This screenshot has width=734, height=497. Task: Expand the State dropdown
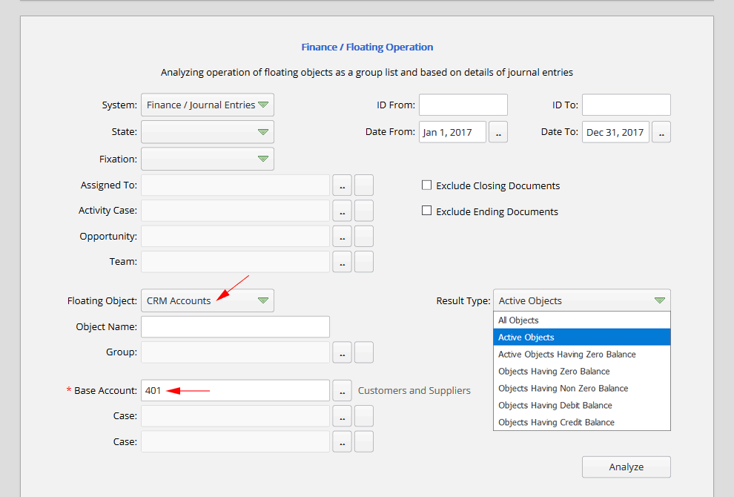[x=207, y=132]
